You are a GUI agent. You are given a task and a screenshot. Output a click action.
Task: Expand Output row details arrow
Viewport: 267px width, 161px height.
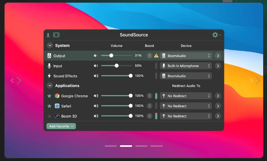[218, 56]
